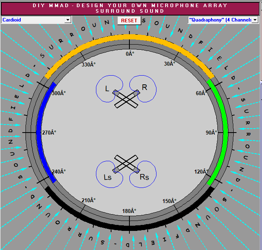Click the 270° angle label
Viewport: 262px width, 250px height.
49,133
